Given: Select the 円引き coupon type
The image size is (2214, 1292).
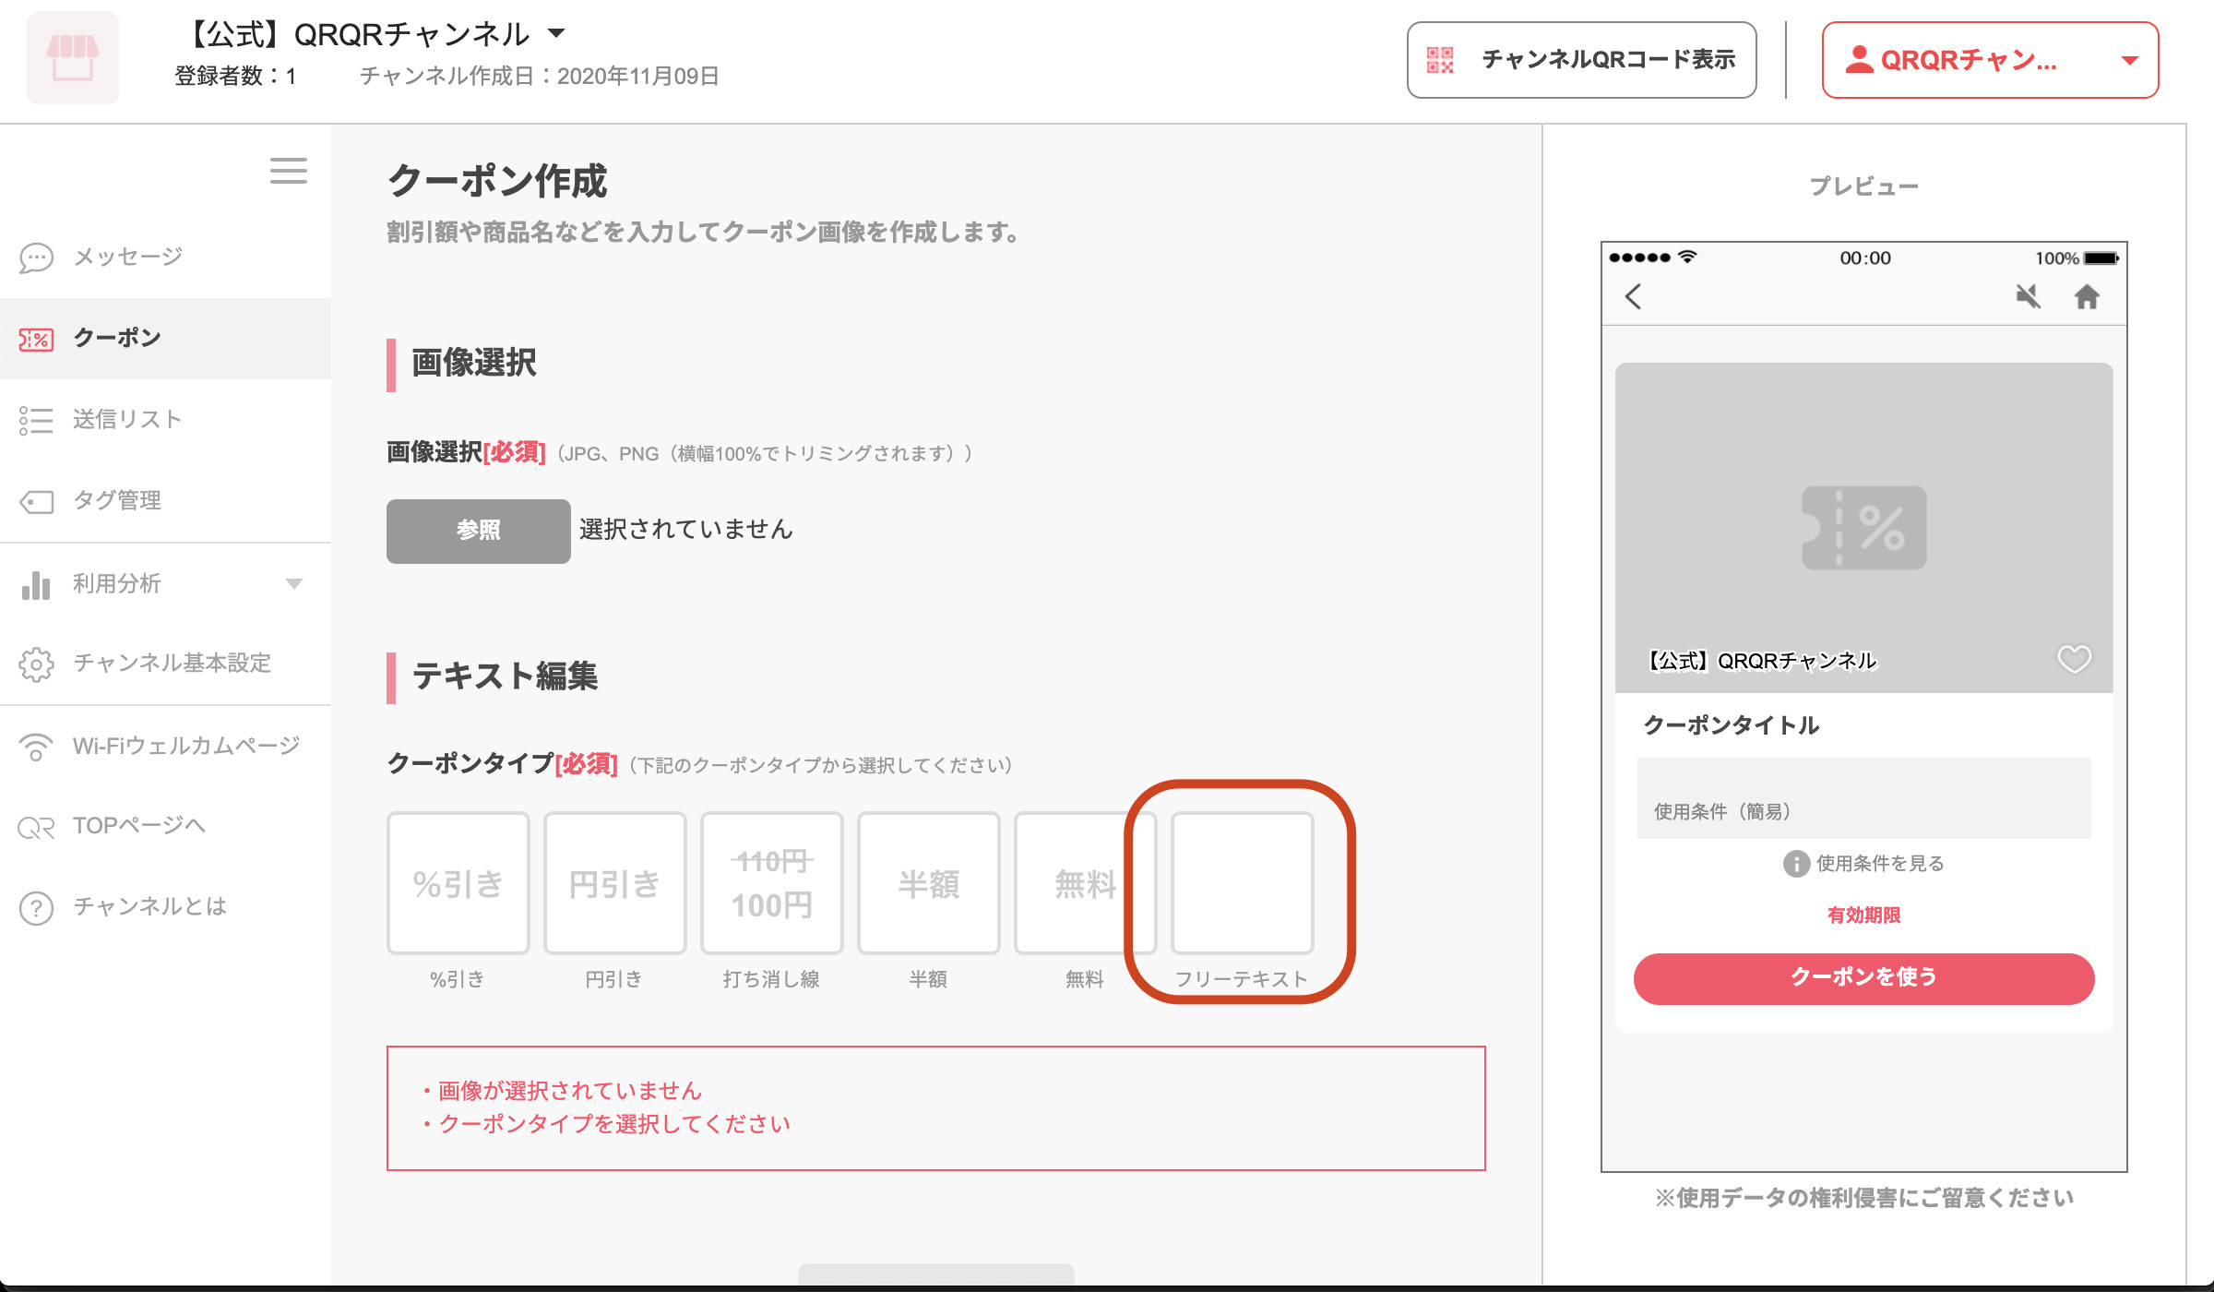Looking at the screenshot, I should pos(615,883).
